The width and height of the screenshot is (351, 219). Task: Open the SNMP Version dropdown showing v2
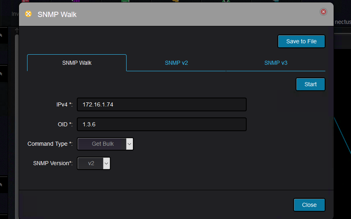(x=94, y=163)
